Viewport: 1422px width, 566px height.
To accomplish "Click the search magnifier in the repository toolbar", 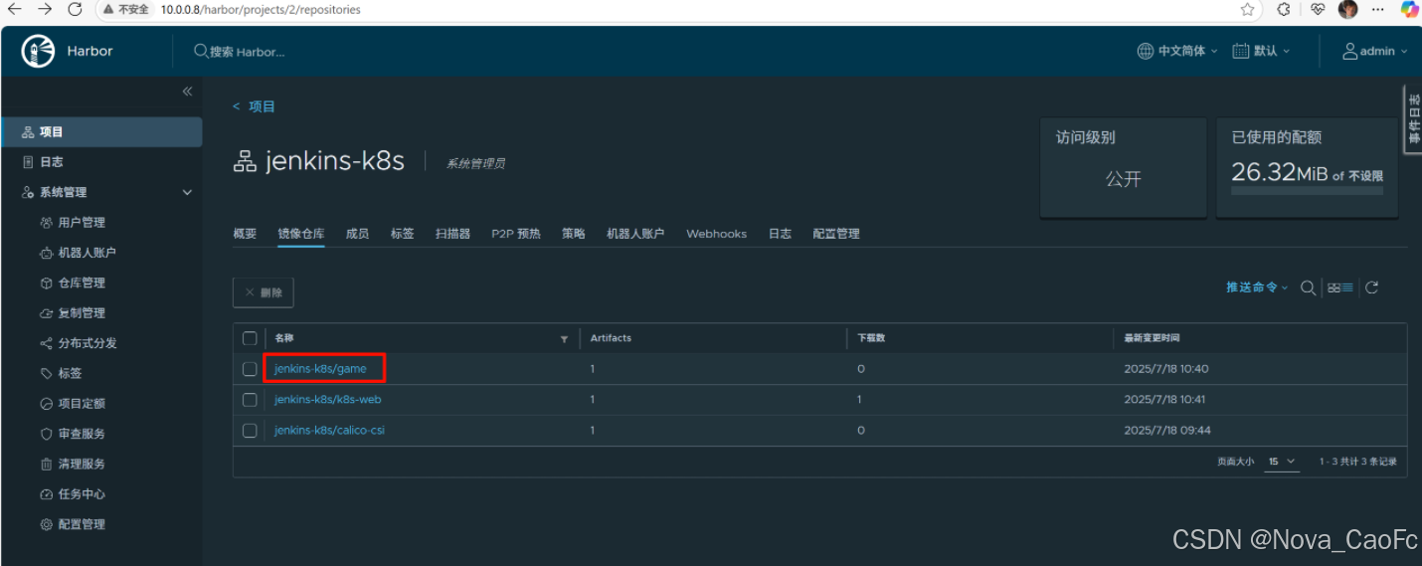I will [x=1309, y=287].
